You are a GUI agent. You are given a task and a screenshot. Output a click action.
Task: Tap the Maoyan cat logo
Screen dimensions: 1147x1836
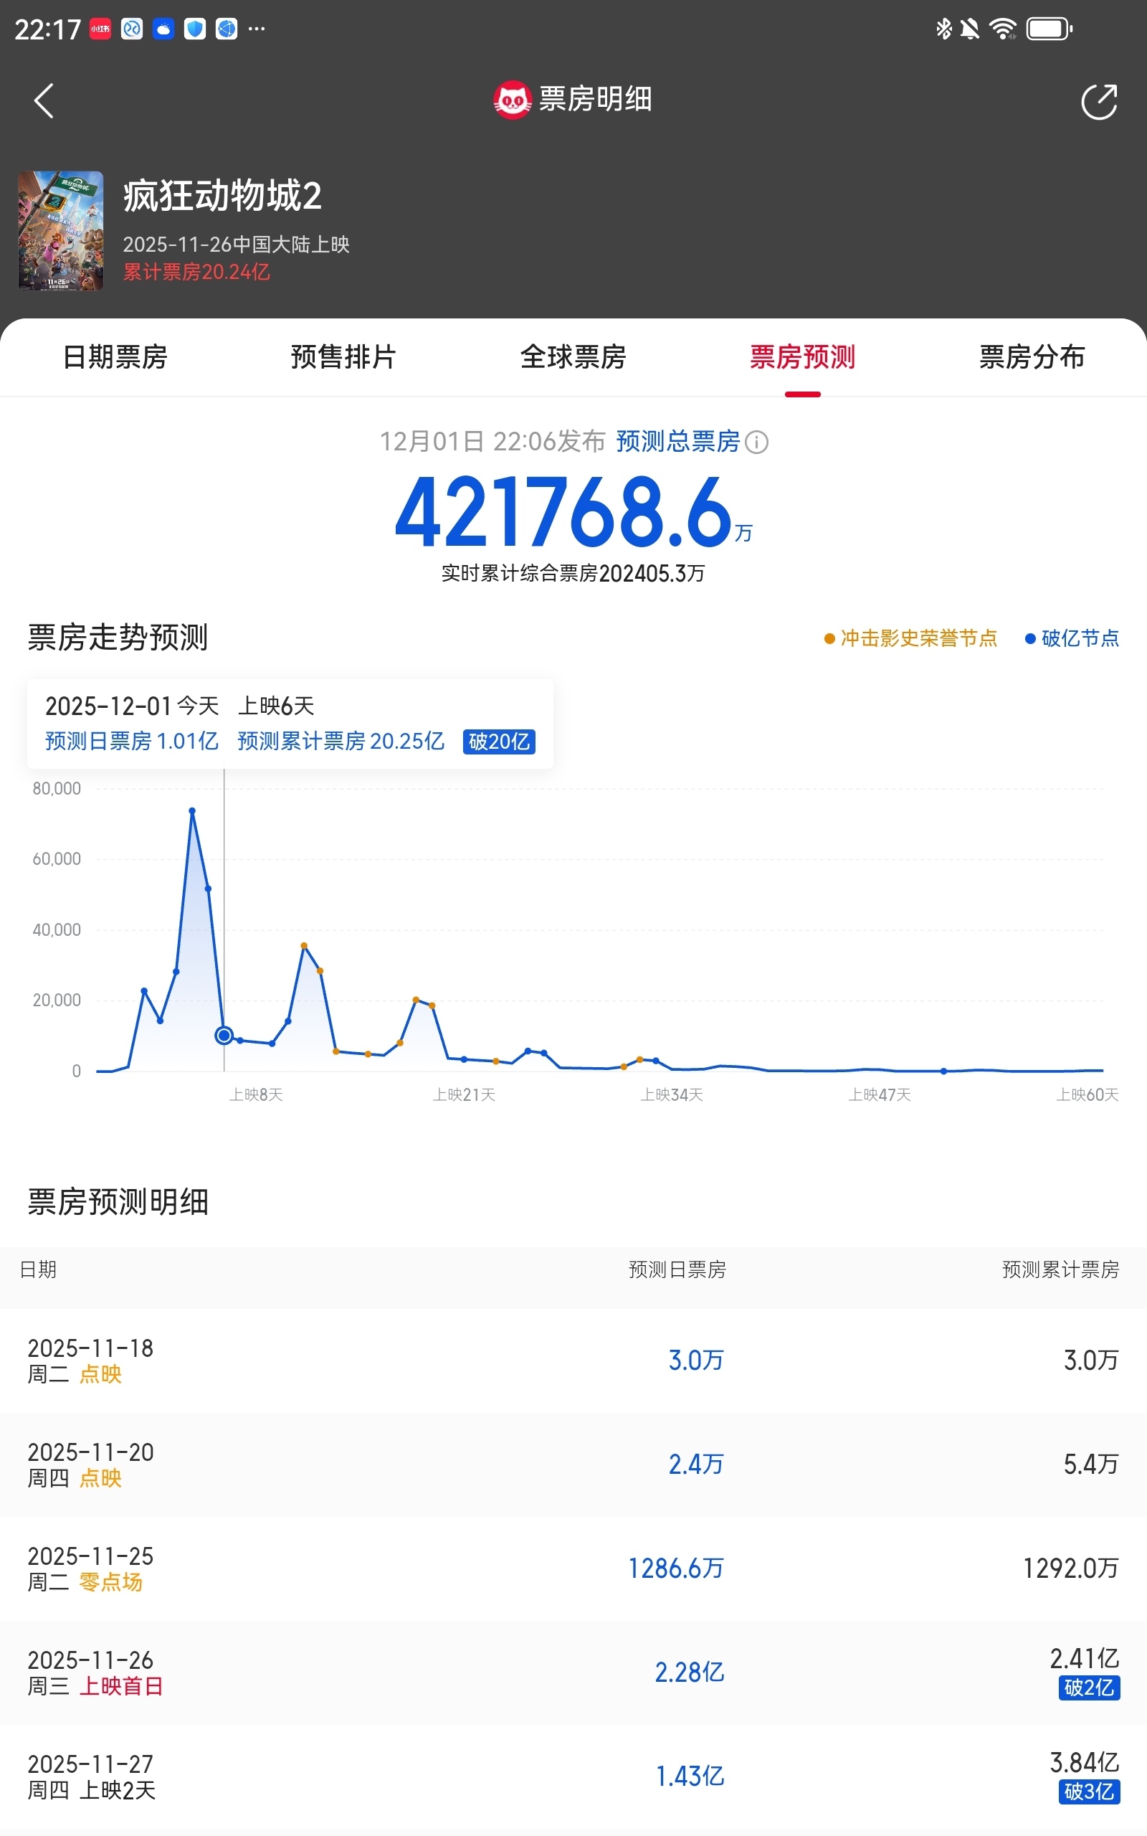tap(512, 100)
